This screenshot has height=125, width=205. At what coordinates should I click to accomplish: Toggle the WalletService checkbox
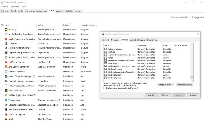tap(106, 63)
